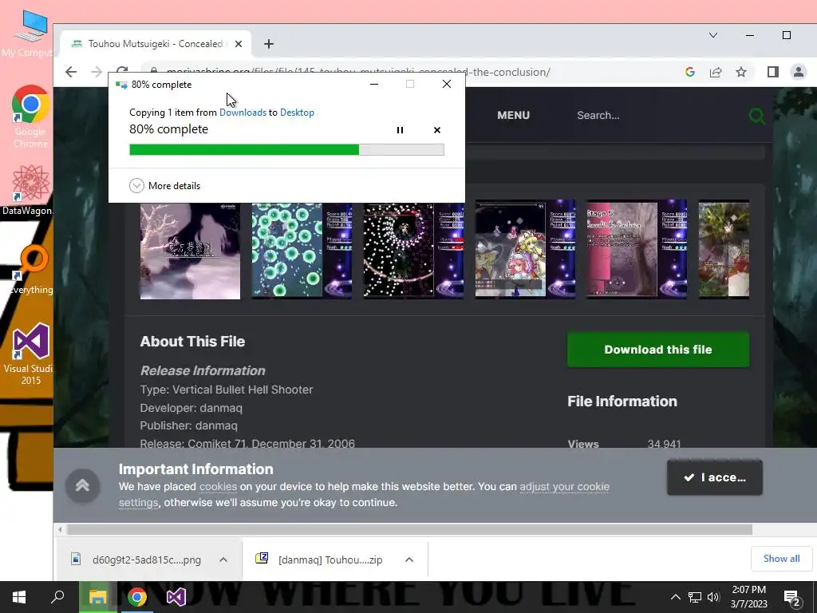Click the green copy progress bar
The image size is (817, 613).
286,149
